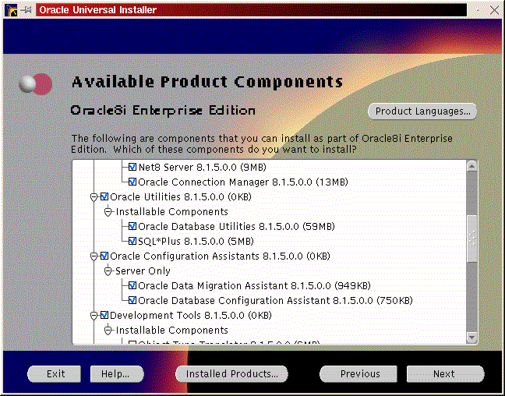
Task: Deselect Oracle Data Migration Assistant checkbox
Action: 132,285
